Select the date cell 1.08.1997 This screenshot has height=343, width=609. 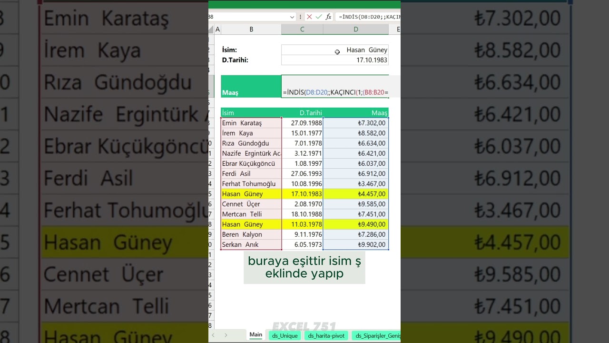click(x=302, y=163)
